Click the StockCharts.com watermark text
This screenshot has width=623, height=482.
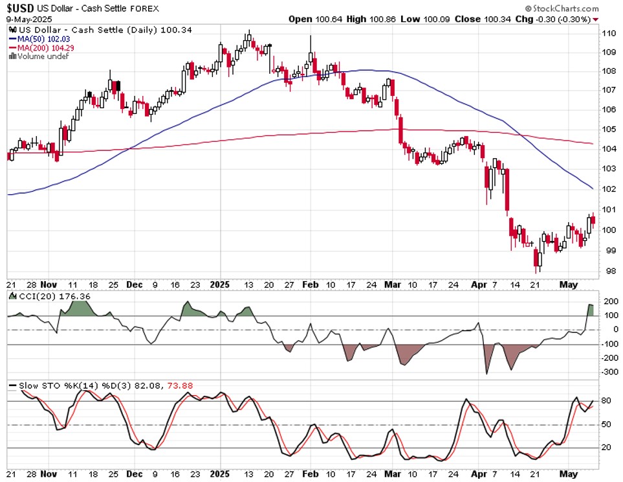[x=565, y=8]
